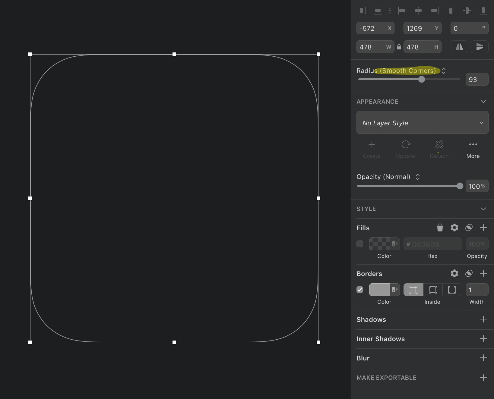Click the opacity slider handle
494x399 pixels.
(460, 186)
